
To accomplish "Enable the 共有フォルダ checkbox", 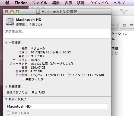I will (23, 79).
